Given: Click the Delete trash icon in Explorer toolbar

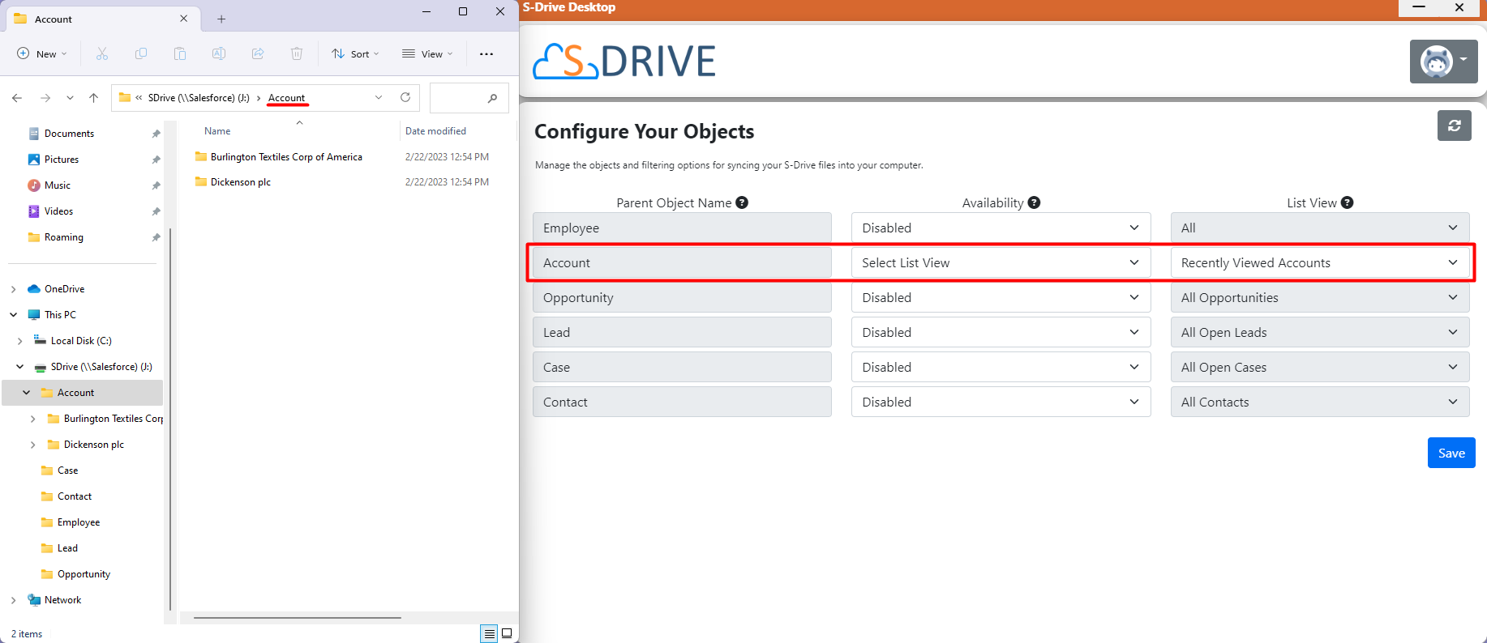Looking at the screenshot, I should (297, 54).
